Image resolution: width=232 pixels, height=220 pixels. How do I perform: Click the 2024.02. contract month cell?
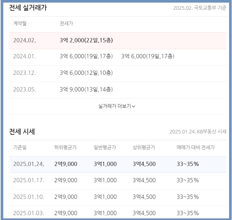pos(24,40)
